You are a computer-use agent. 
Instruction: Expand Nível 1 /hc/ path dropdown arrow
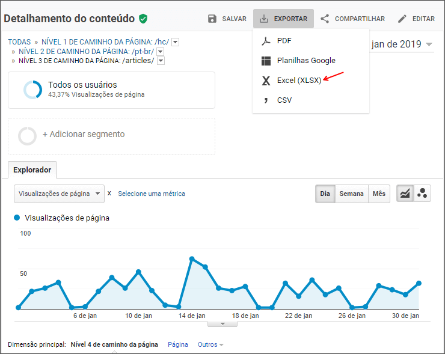(x=176, y=42)
